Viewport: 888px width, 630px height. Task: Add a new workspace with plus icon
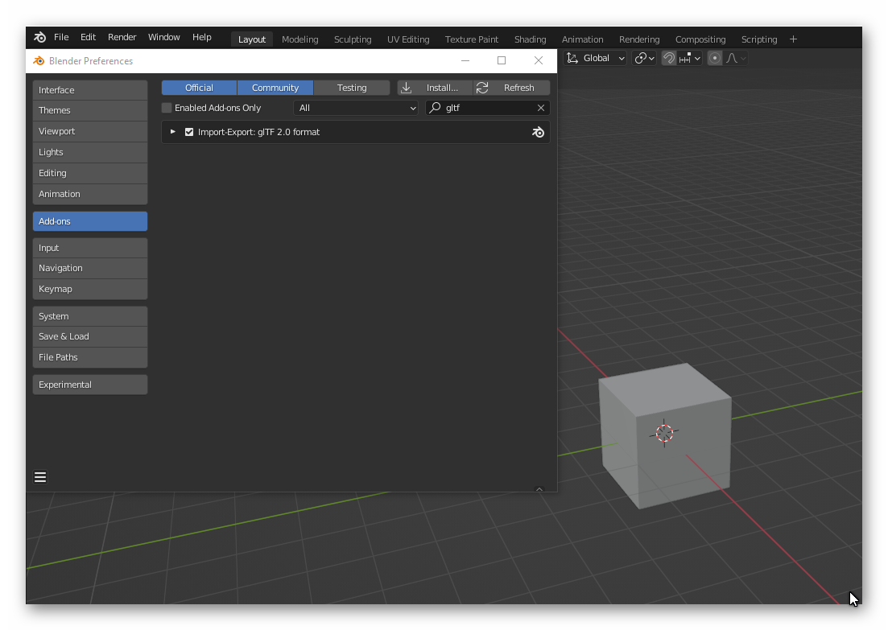793,39
